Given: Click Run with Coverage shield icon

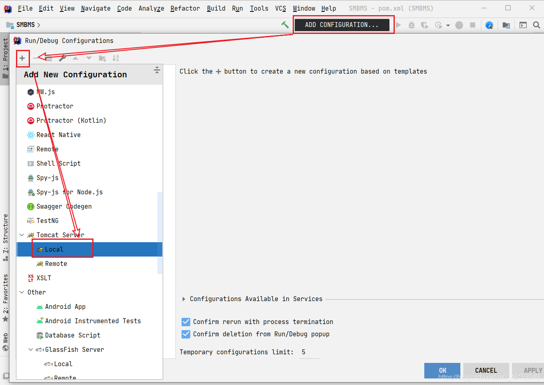Looking at the screenshot, I should point(425,25).
